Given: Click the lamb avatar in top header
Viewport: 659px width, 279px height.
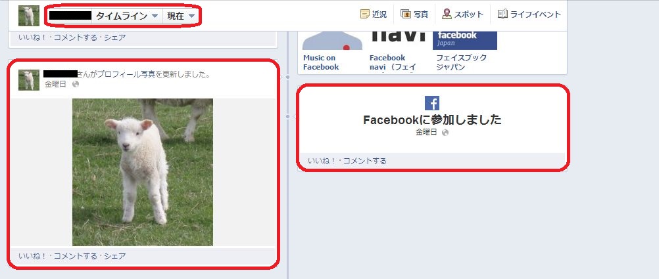Looking at the screenshot, I should coord(28,16).
